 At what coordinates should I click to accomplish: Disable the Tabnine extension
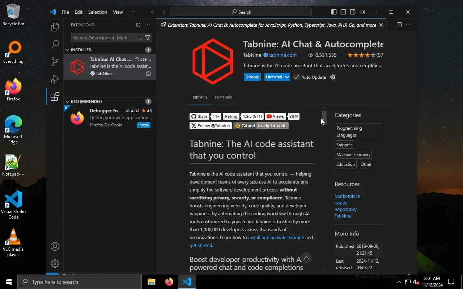click(252, 77)
